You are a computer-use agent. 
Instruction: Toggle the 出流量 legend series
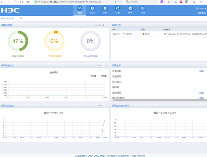102,76
